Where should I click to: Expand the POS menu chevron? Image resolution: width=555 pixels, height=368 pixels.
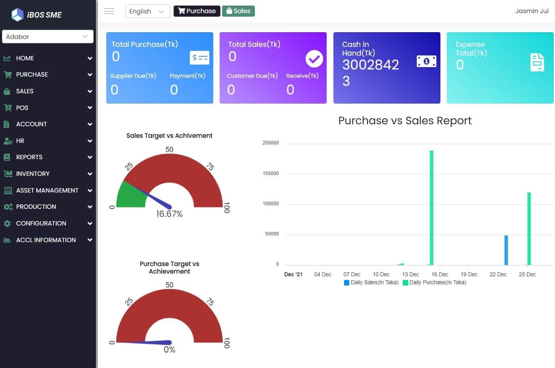(90, 108)
